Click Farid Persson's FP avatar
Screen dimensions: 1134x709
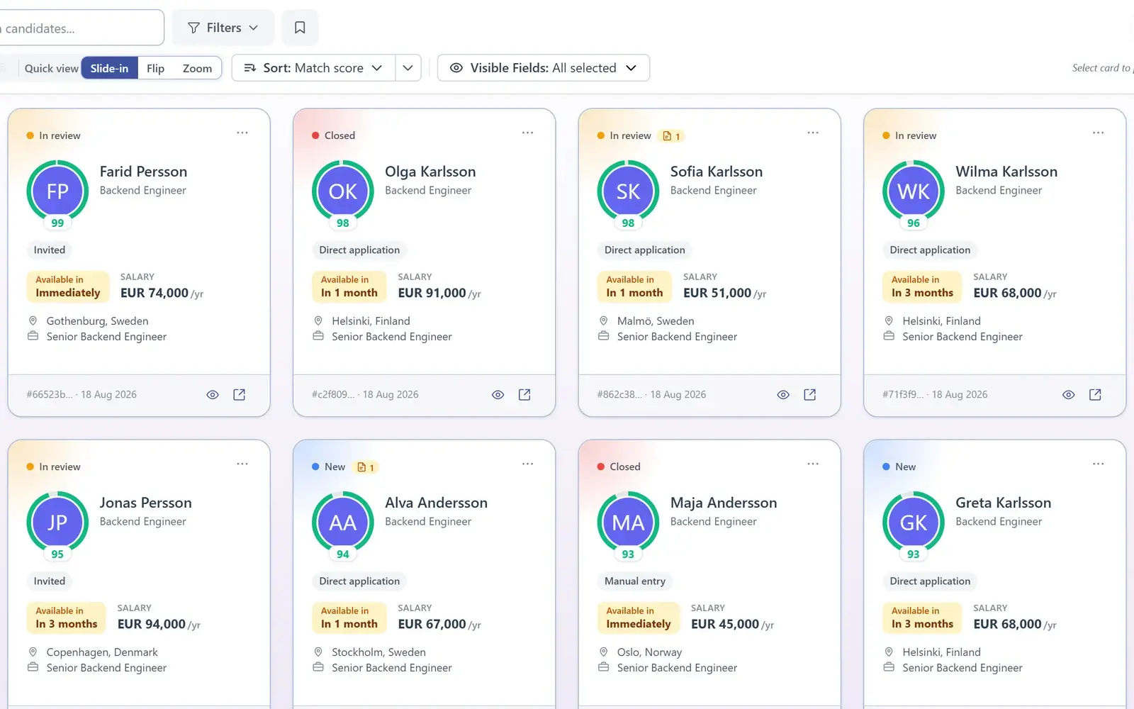[x=57, y=191]
